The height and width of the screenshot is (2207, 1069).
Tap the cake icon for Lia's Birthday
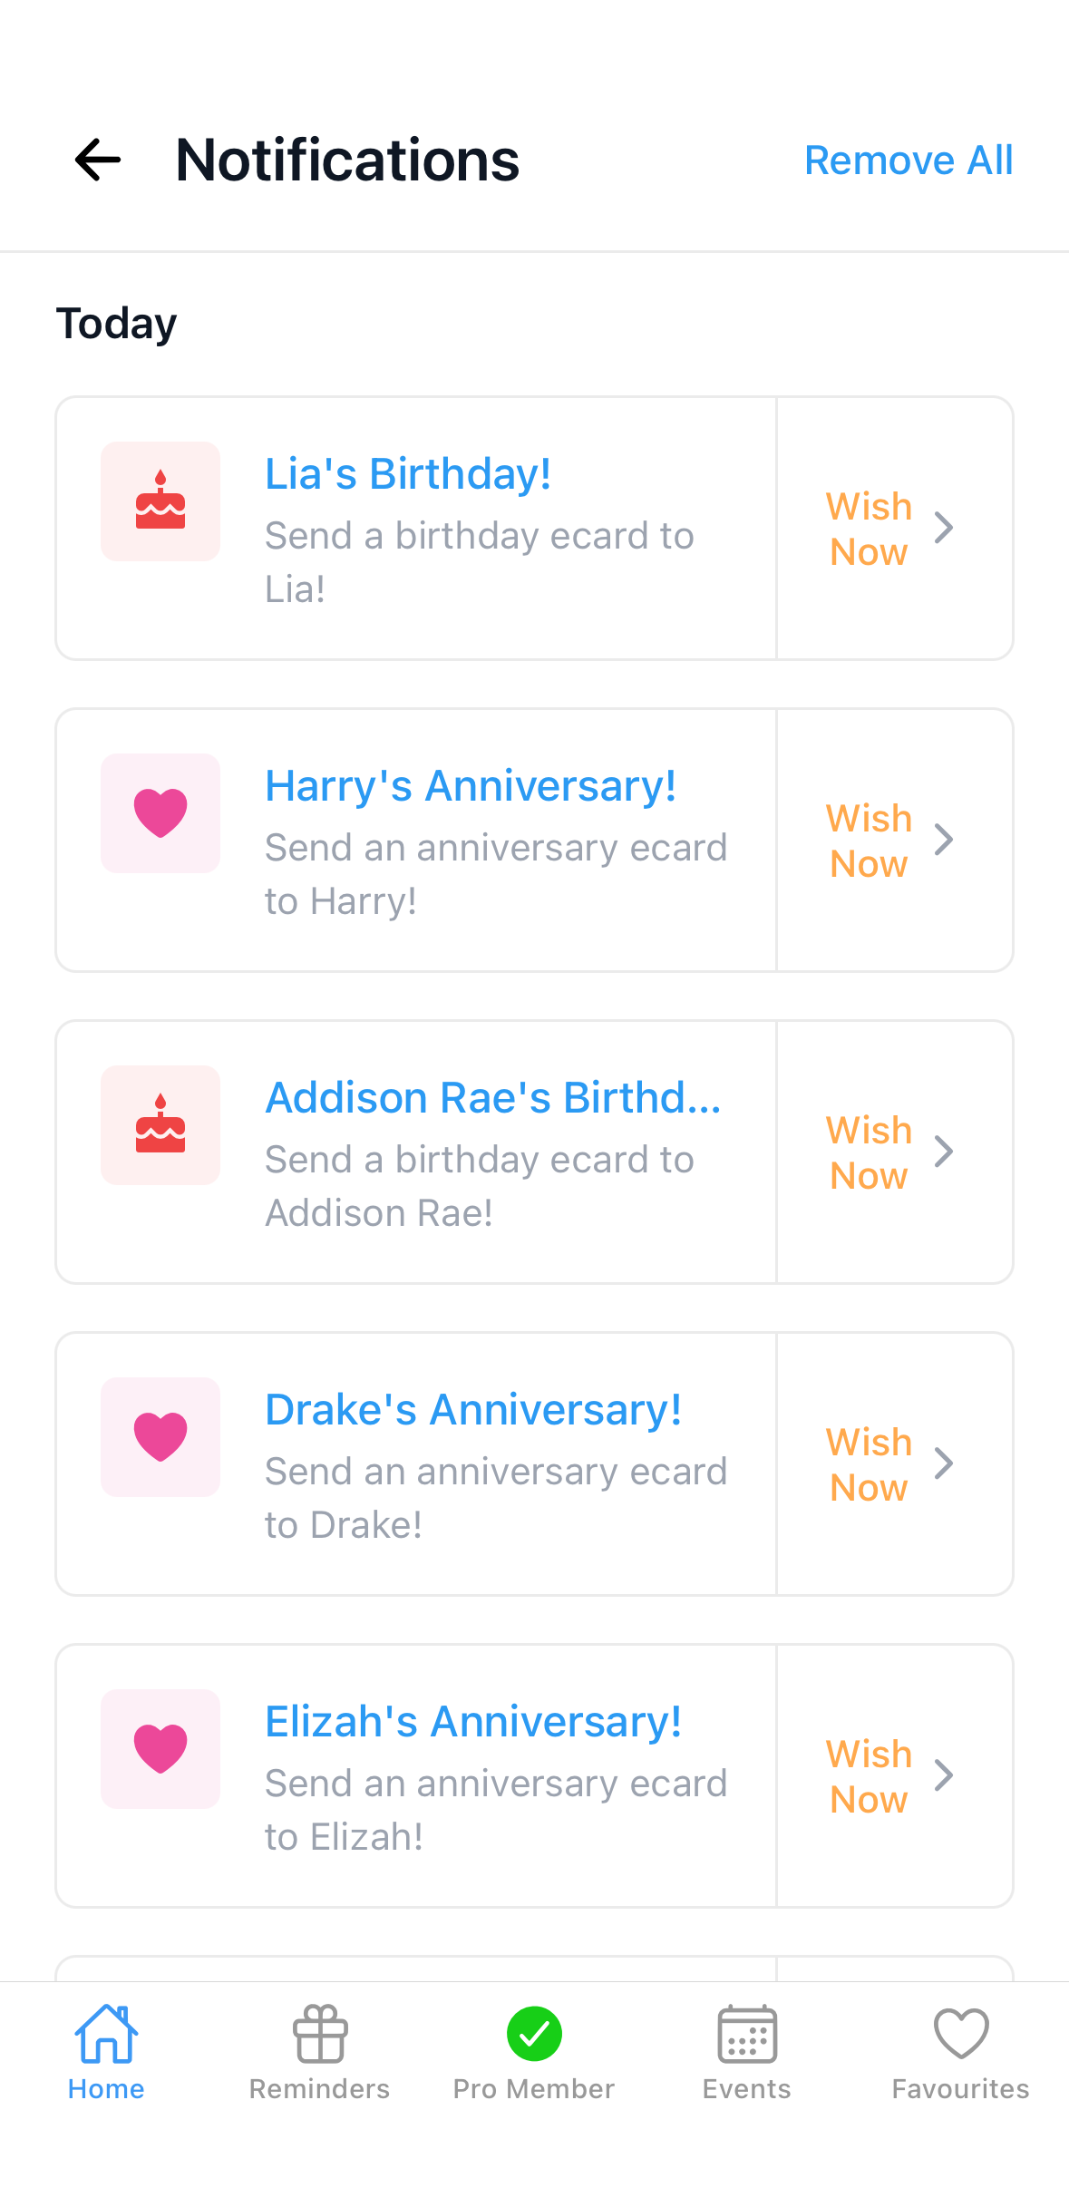(x=160, y=501)
